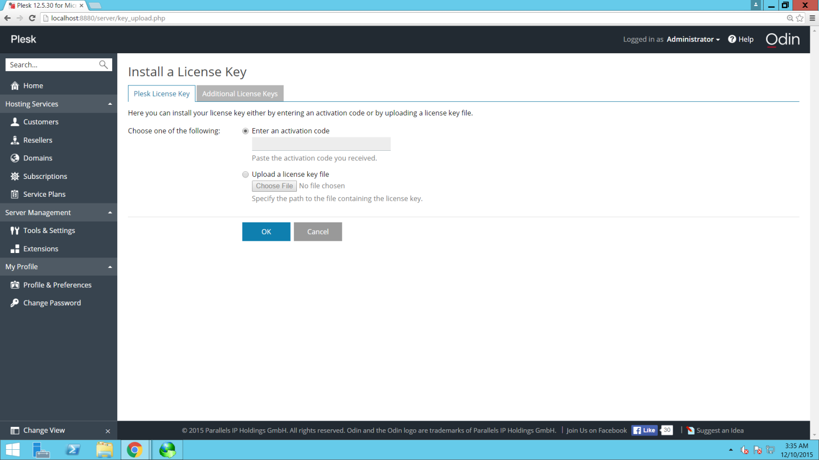Click the Cancel button
Viewport: 819px width, 460px height.
click(x=318, y=232)
